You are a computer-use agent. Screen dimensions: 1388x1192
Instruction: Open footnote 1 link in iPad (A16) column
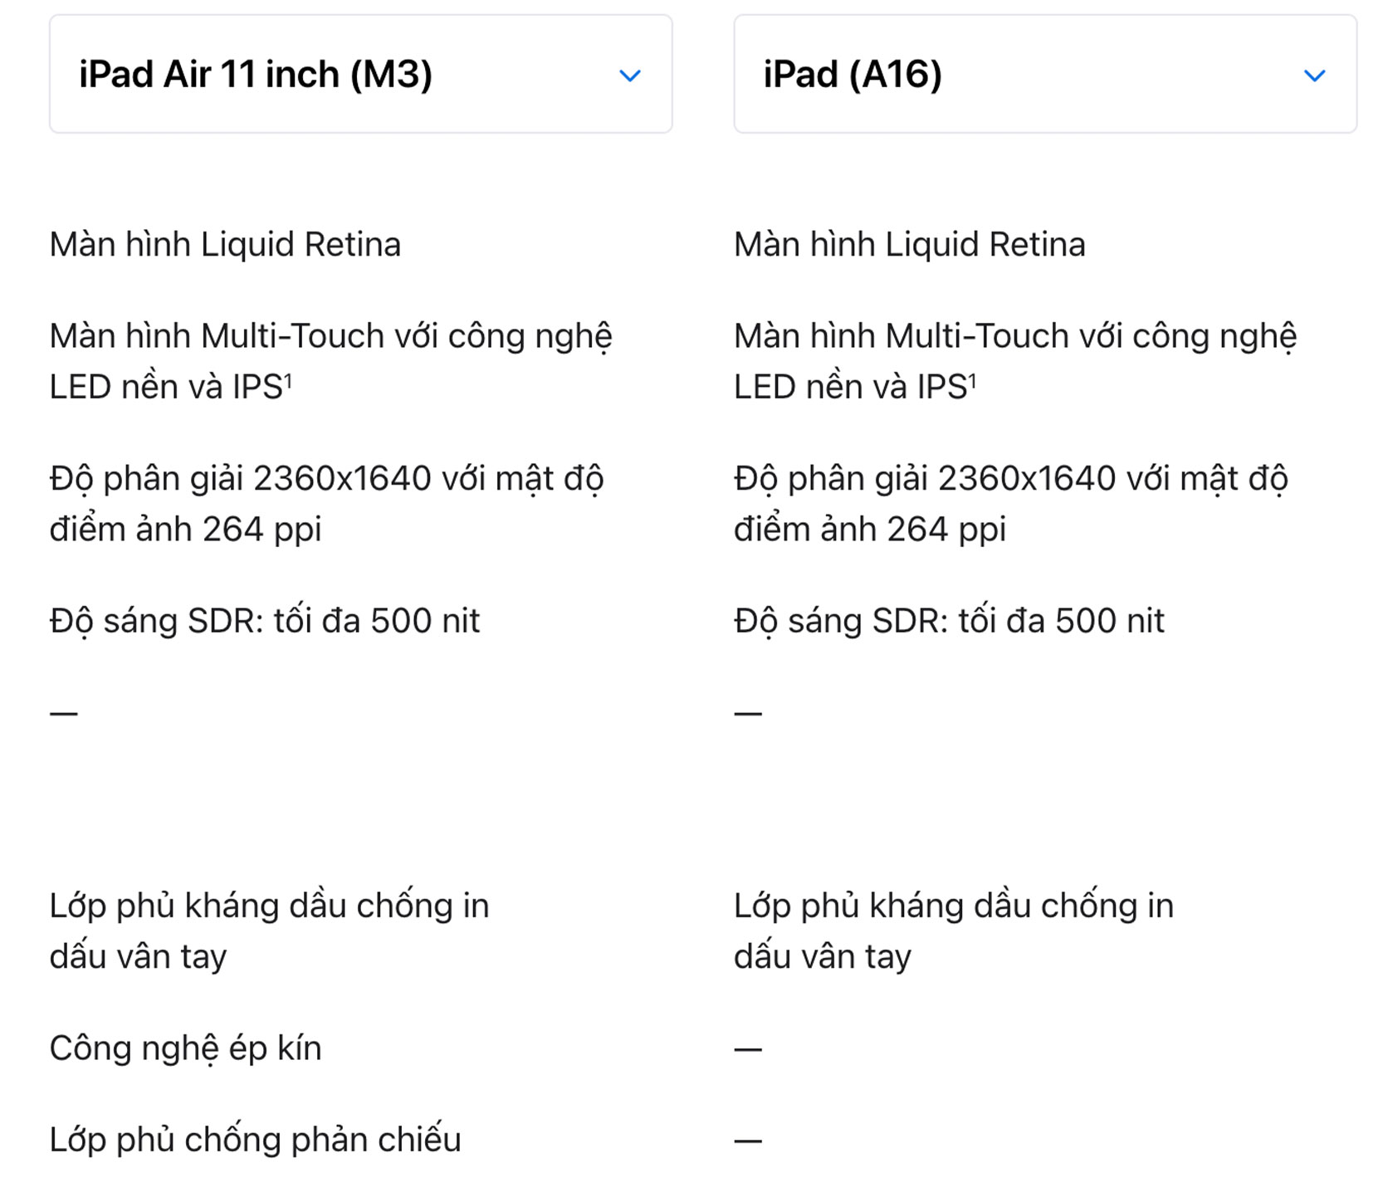pyautogui.click(x=973, y=380)
